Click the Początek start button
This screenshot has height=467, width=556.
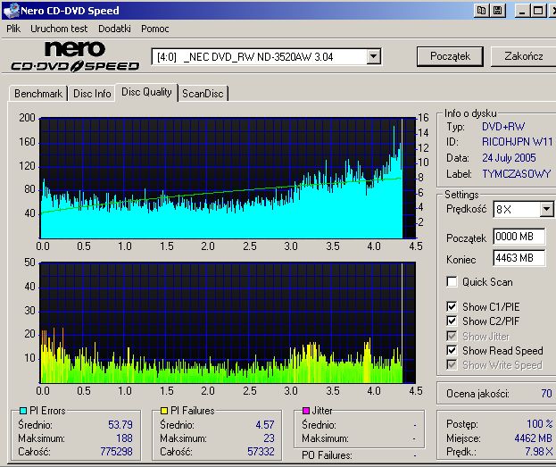coord(450,56)
